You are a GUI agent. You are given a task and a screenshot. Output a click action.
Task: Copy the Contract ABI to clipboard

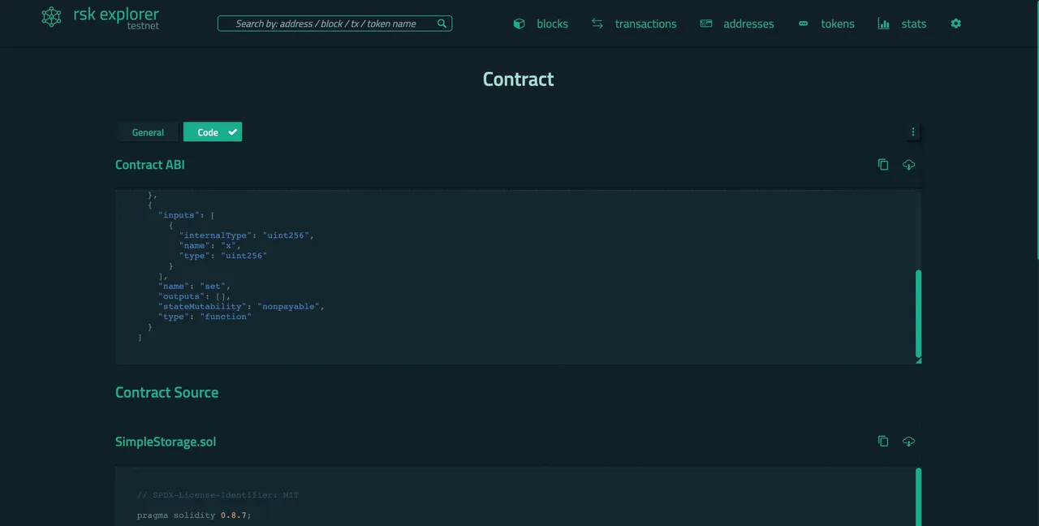[x=883, y=165]
